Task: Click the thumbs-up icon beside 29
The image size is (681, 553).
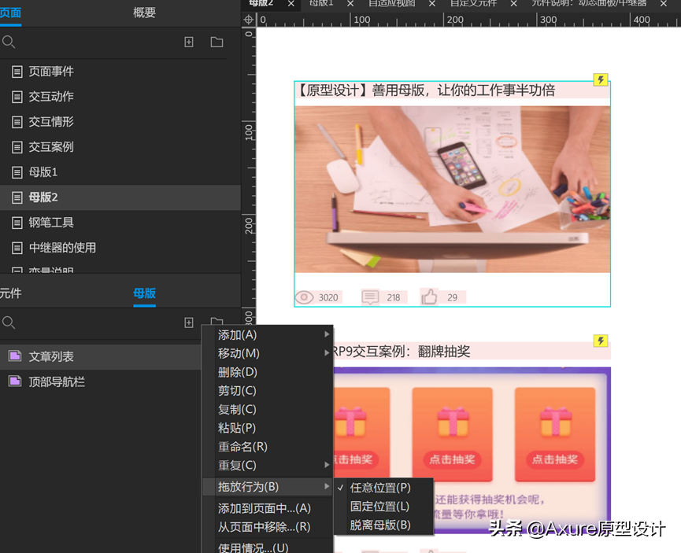Action: click(x=429, y=297)
